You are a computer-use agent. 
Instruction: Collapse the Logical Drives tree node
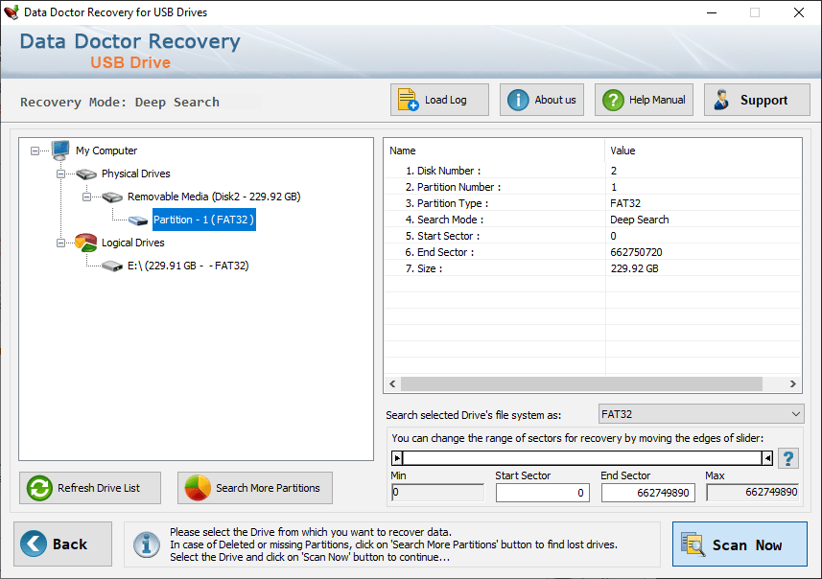60,243
